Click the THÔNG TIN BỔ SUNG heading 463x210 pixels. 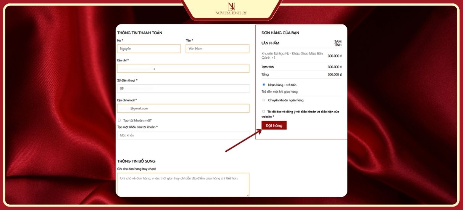click(136, 161)
